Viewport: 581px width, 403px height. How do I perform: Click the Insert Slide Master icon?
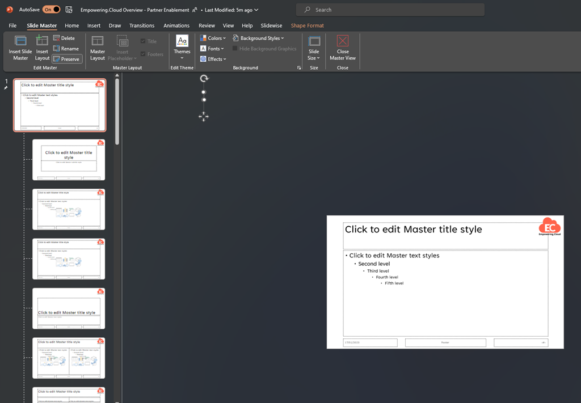(x=20, y=41)
